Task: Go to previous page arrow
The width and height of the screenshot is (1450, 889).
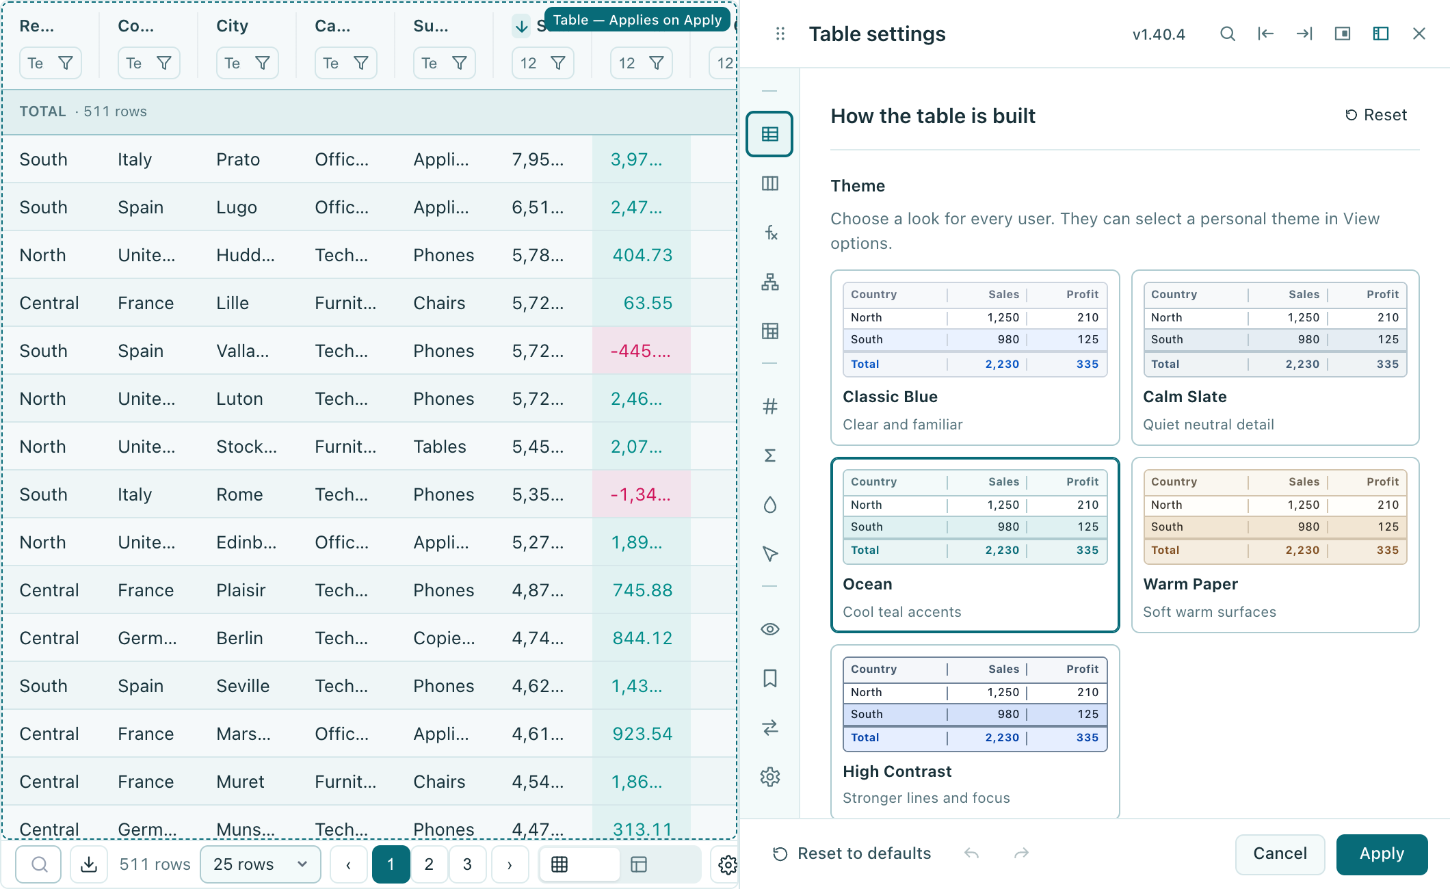Action: click(x=348, y=864)
